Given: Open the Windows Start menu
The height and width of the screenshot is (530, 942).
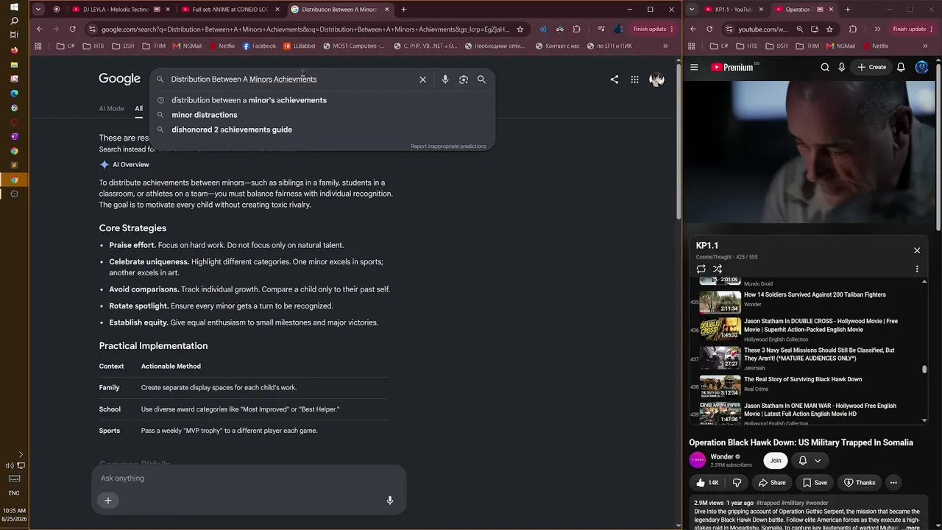Looking at the screenshot, I should tap(14, 7).
